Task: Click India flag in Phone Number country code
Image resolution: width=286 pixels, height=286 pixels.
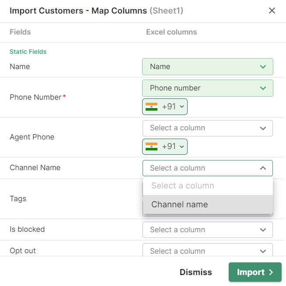Action: (x=151, y=107)
